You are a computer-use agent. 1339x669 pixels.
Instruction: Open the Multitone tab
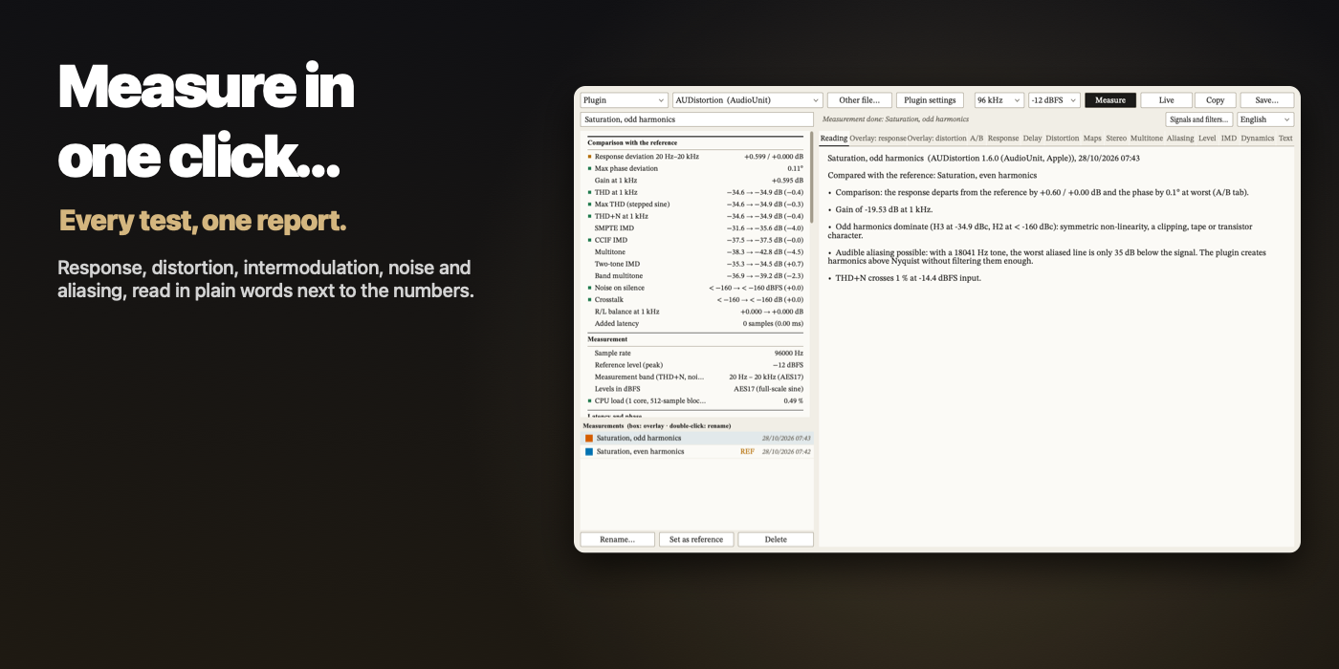[1147, 139]
